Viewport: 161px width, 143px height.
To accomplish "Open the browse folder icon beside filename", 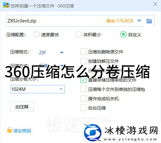I will click(149, 21).
